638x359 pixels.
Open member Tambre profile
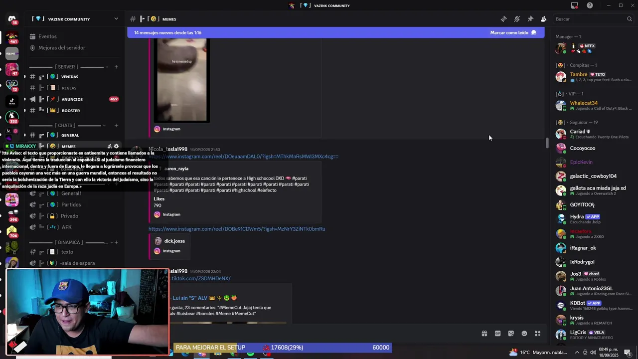pos(594,77)
